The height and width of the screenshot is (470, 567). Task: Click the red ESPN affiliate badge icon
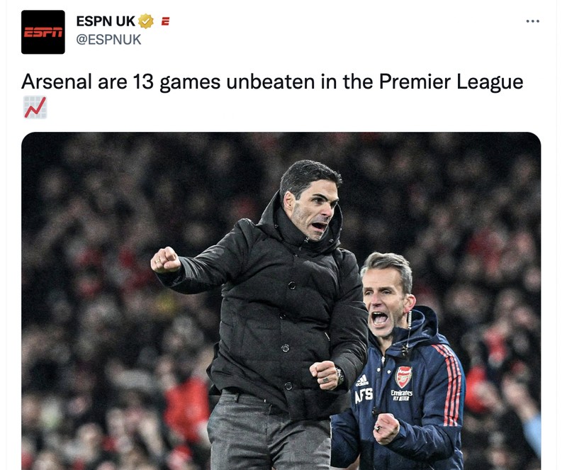pos(164,21)
